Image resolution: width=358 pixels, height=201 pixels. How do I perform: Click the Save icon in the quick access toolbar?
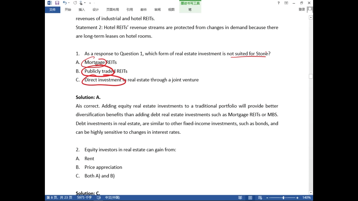tap(57, 3)
